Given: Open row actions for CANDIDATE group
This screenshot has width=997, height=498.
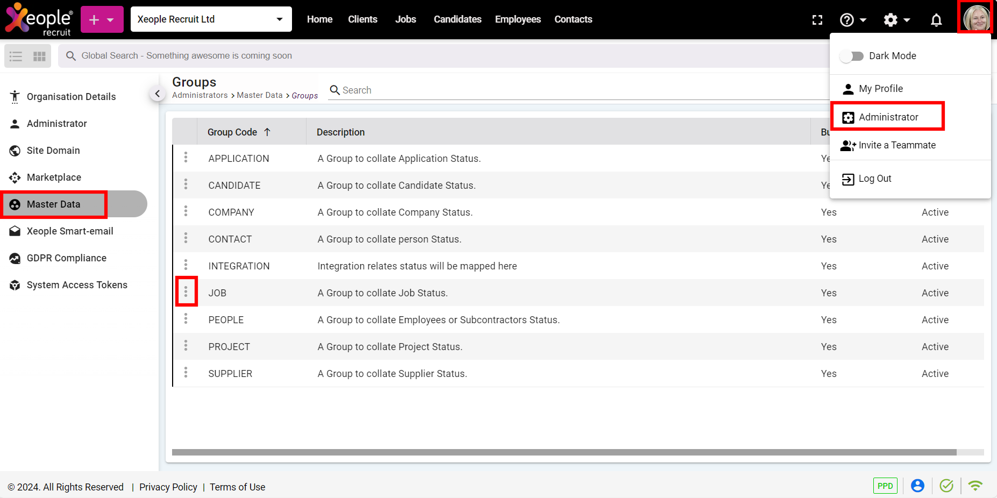Looking at the screenshot, I should 186,184.
